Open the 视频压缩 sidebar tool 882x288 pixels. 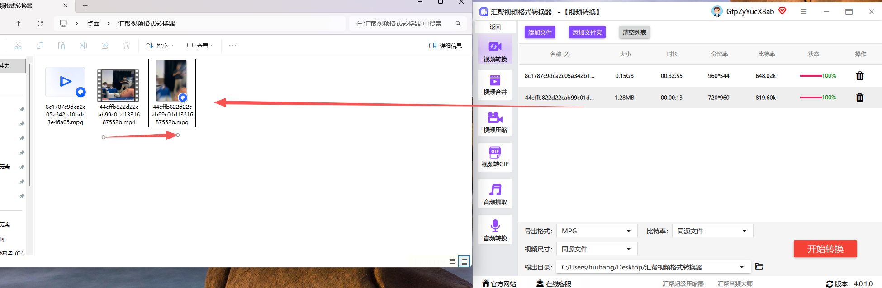495,122
